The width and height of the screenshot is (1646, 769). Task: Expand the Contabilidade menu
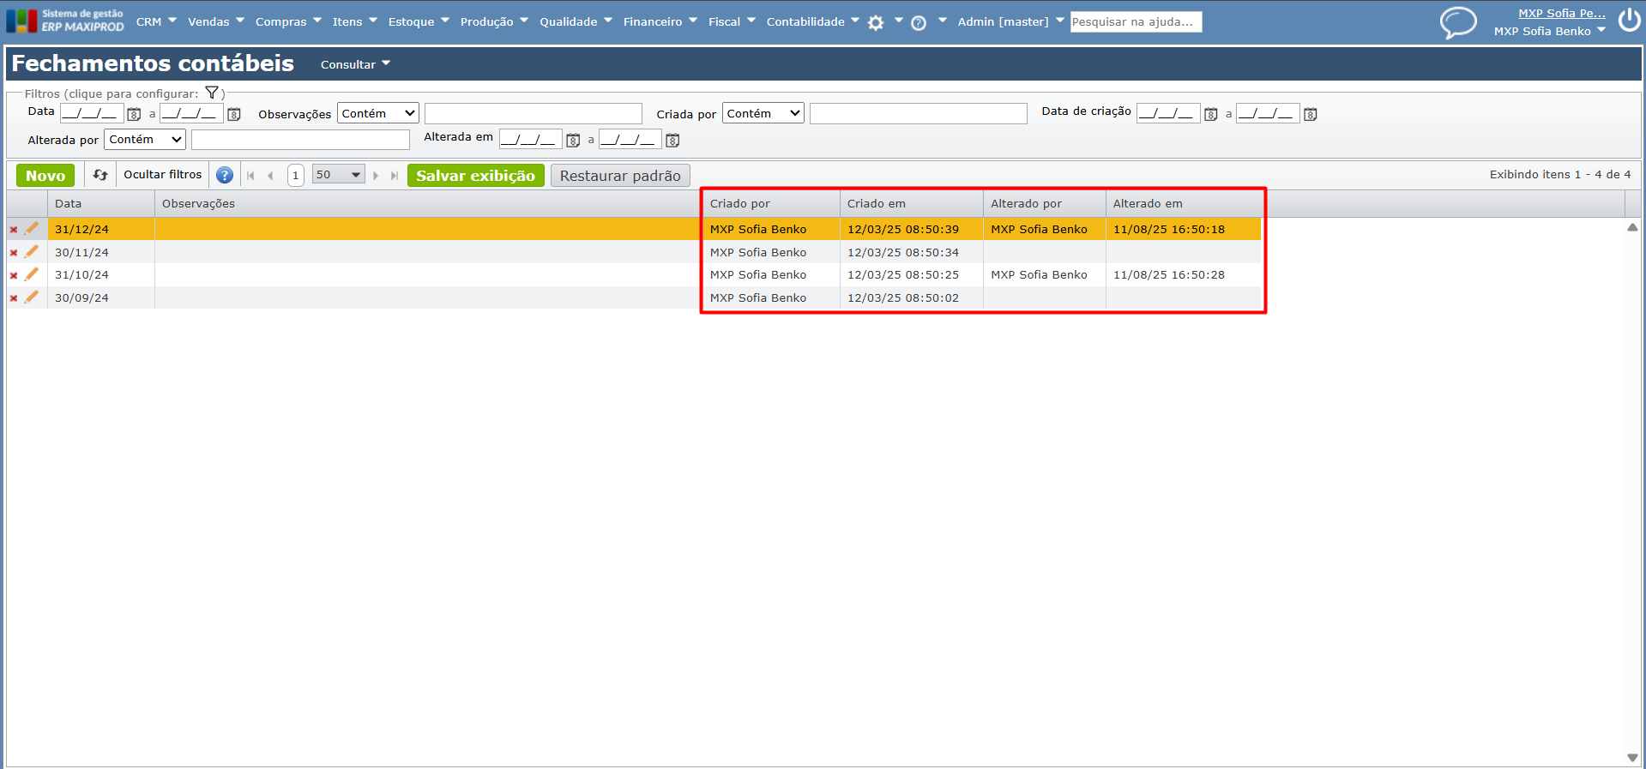[812, 21]
